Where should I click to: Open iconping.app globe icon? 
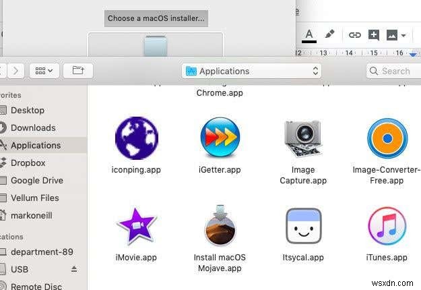[137, 138]
